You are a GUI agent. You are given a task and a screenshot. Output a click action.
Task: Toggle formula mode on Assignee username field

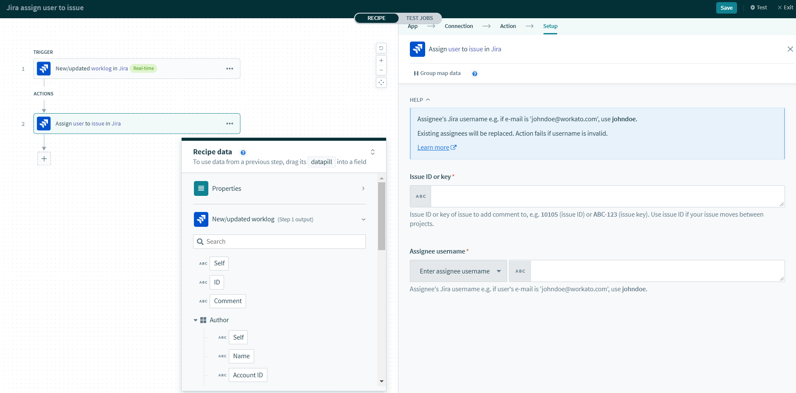[520, 271]
